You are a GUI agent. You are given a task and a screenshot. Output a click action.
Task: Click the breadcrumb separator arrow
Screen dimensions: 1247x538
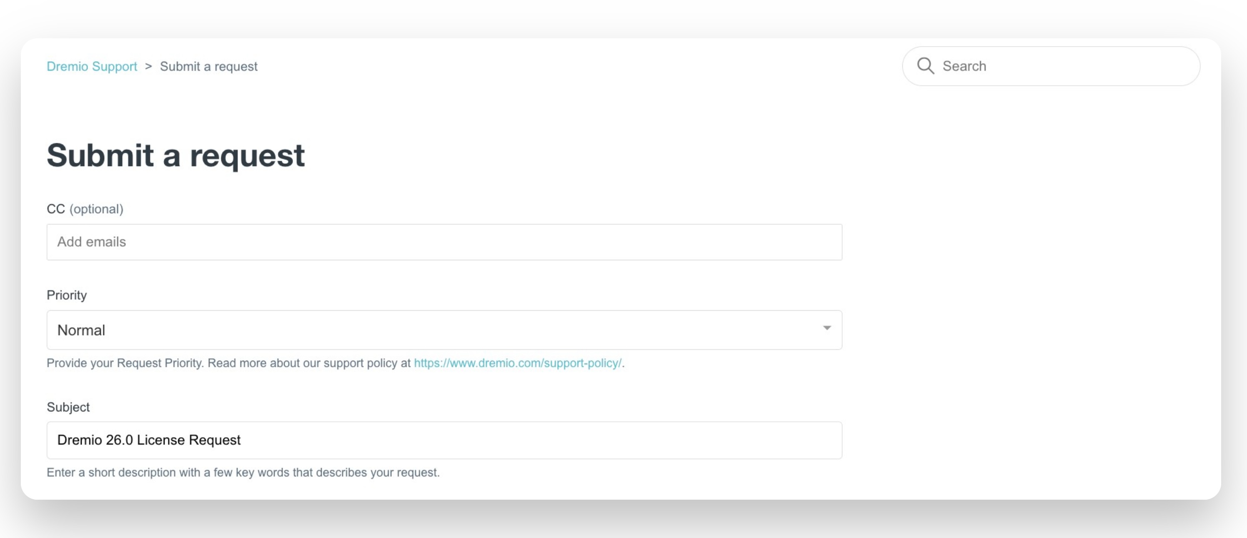[x=149, y=66]
